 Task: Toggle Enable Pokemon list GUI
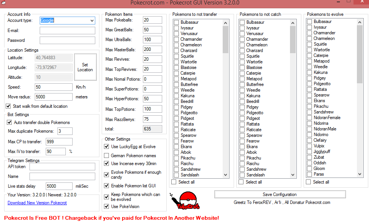pyautogui.click(x=107, y=186)
